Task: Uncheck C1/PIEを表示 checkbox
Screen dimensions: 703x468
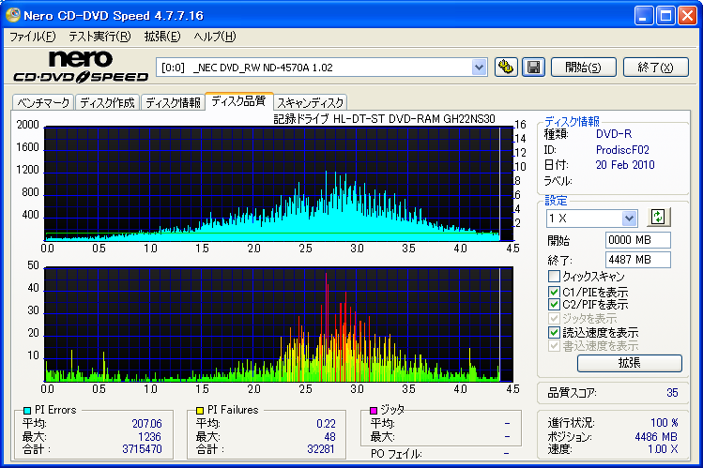Action: pos(554,292)
